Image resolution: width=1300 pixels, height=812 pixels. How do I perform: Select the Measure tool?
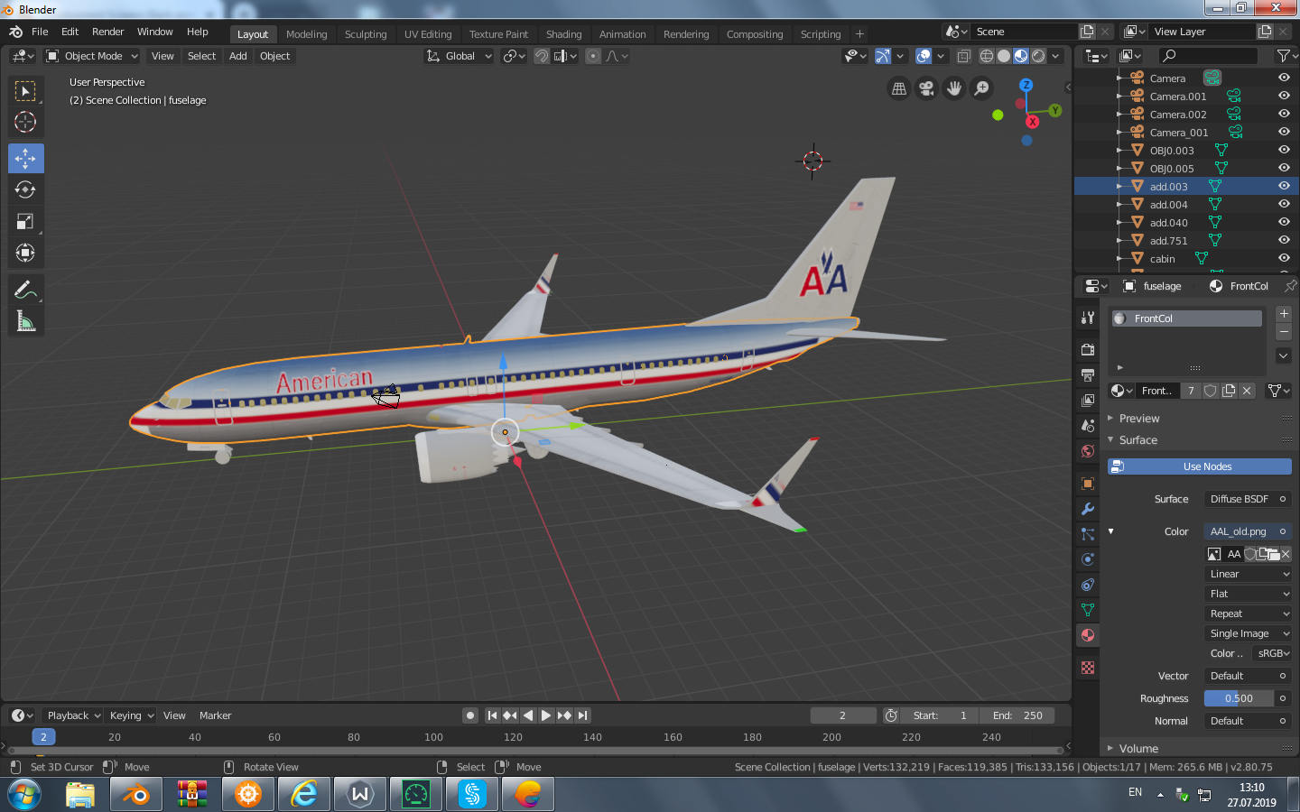[x=25, y=321]
